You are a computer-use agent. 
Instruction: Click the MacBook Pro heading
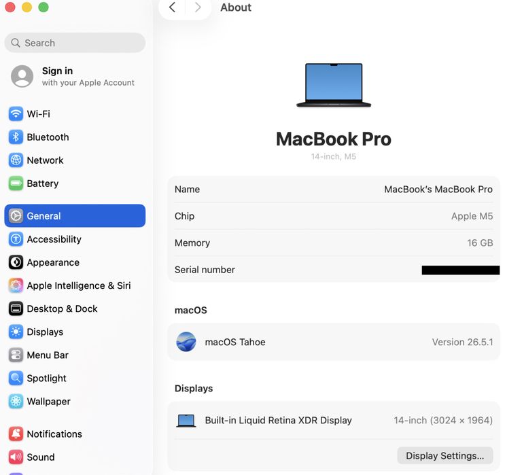click(334, 139)
